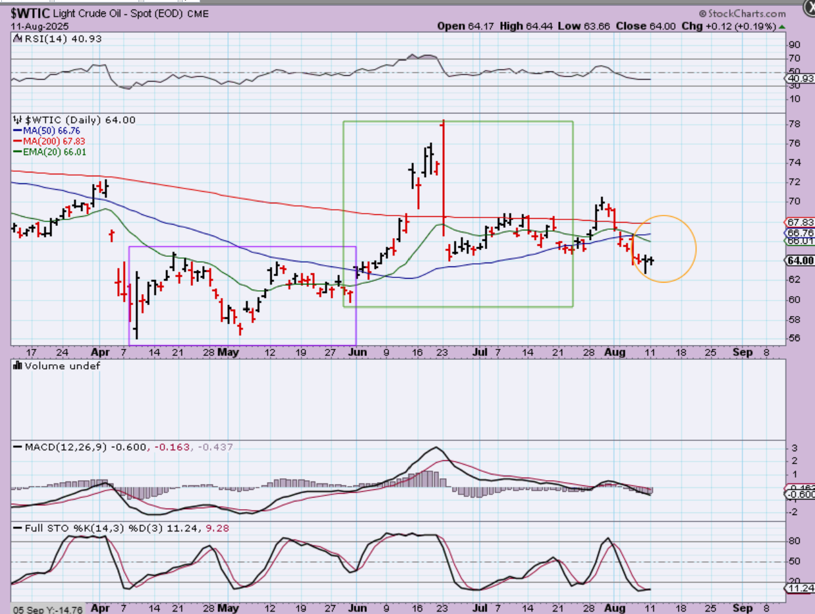Select the $WTIC ticker symbol title
This screenshot has width=815, height=614.
coord(30,14)
